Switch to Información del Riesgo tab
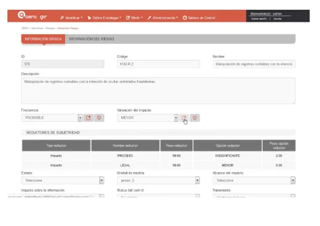This screenshot has height=226, width=320. 92,39
